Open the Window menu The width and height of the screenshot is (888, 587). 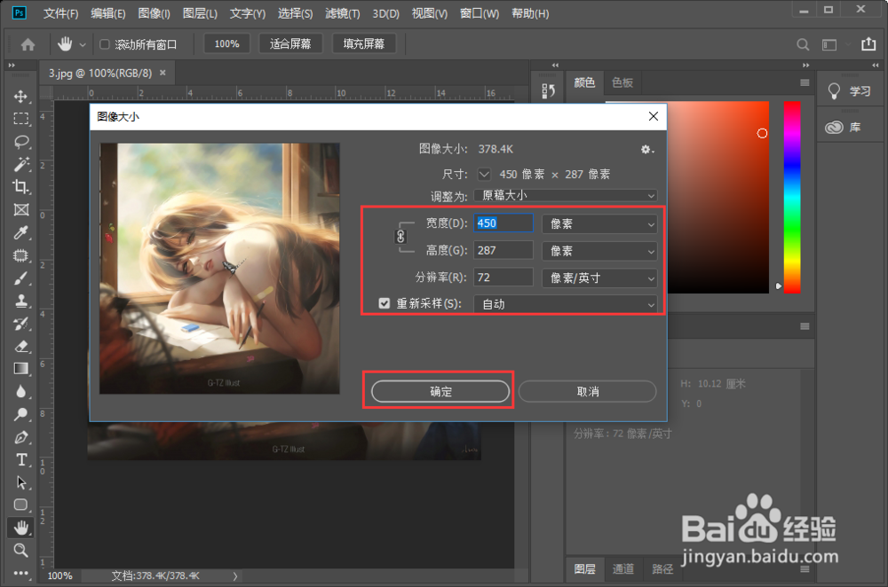(x=480, y=13)
